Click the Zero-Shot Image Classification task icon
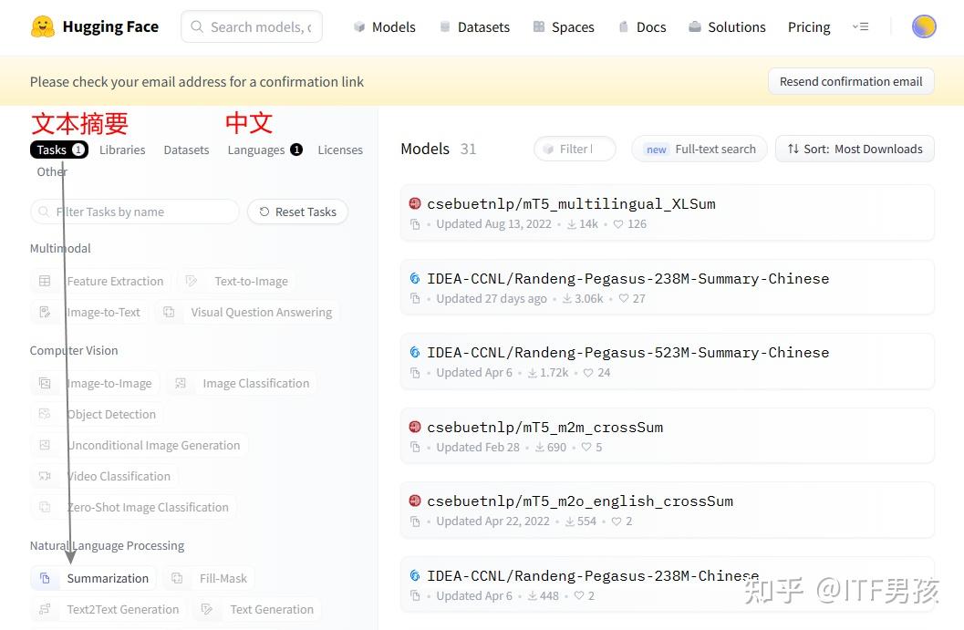Image resolution: width=964 pixels, height=630 pixels. click(45, 507)
